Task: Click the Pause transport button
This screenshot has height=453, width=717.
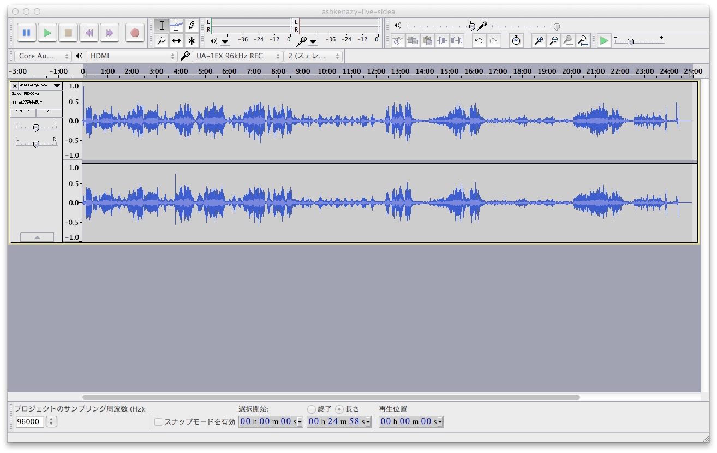Action: click(27, 33)
